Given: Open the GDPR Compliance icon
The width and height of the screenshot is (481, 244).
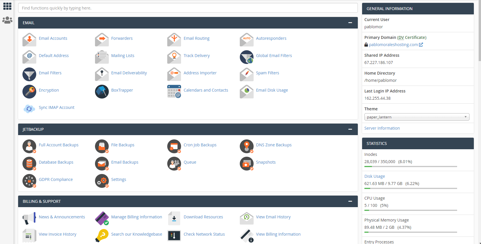Looking at the screenshot, I should coord(29,181).
